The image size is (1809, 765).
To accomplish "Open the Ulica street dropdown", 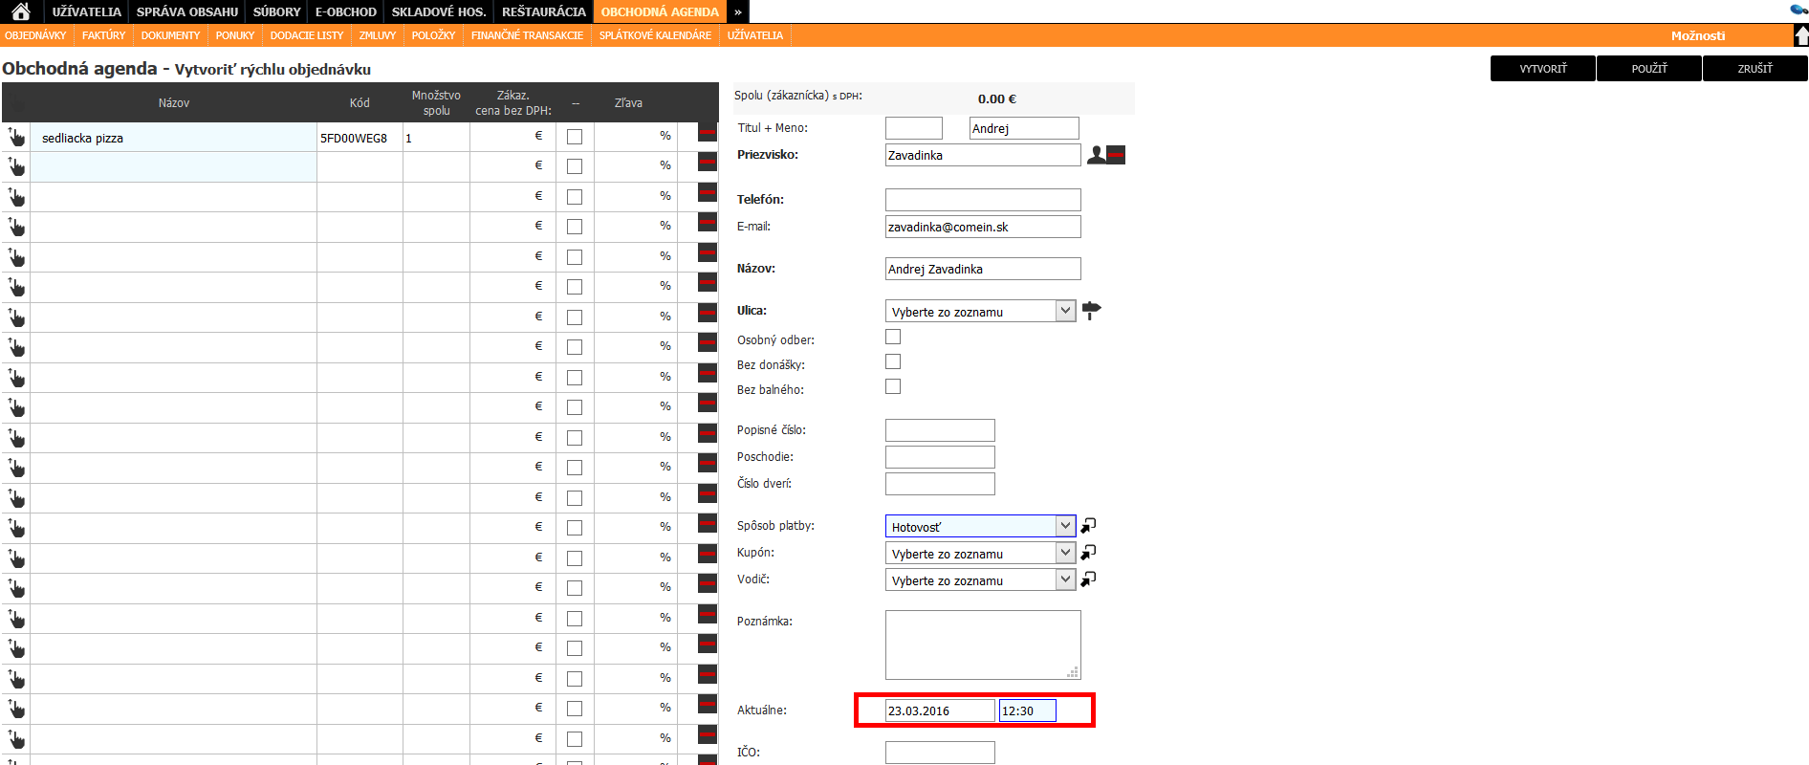I will [x=980, y=312].
